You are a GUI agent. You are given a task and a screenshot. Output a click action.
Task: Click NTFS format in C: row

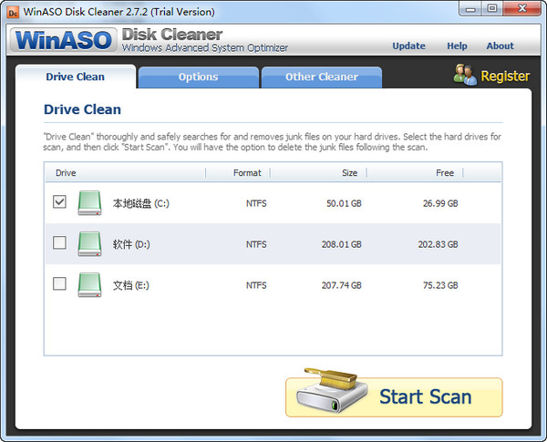(256, 203)
